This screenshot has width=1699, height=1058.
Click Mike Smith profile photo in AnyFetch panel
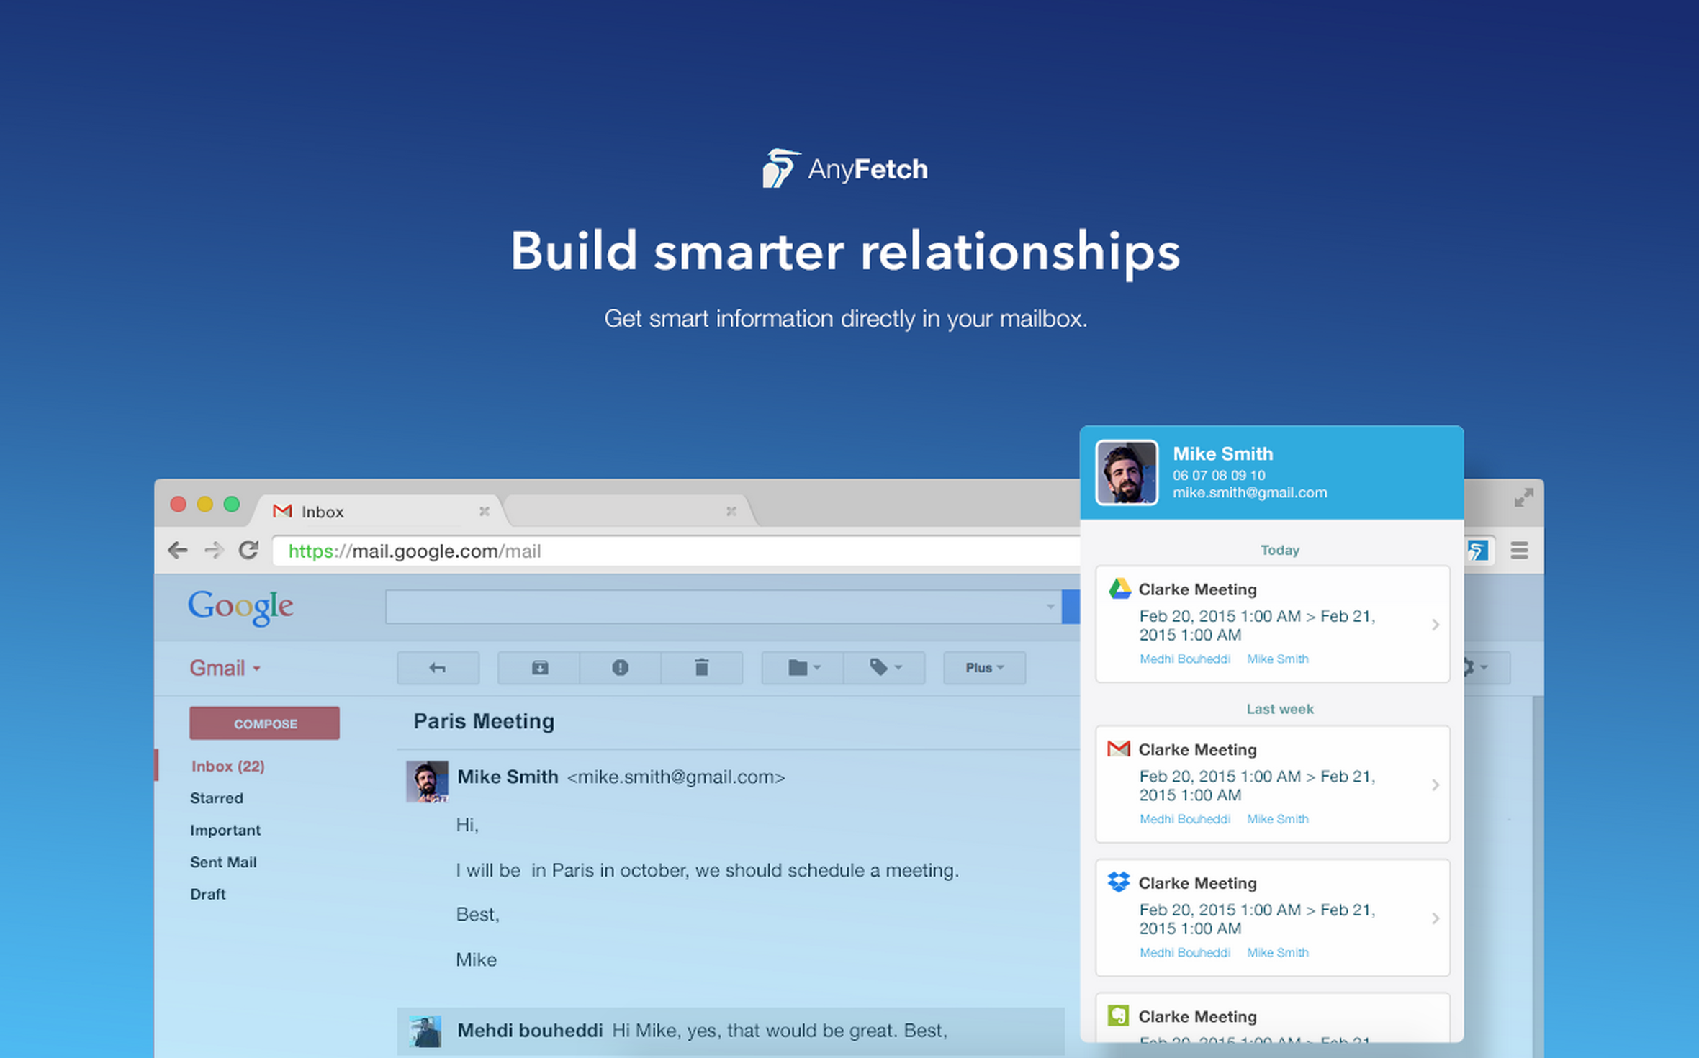click(1127, 472)
